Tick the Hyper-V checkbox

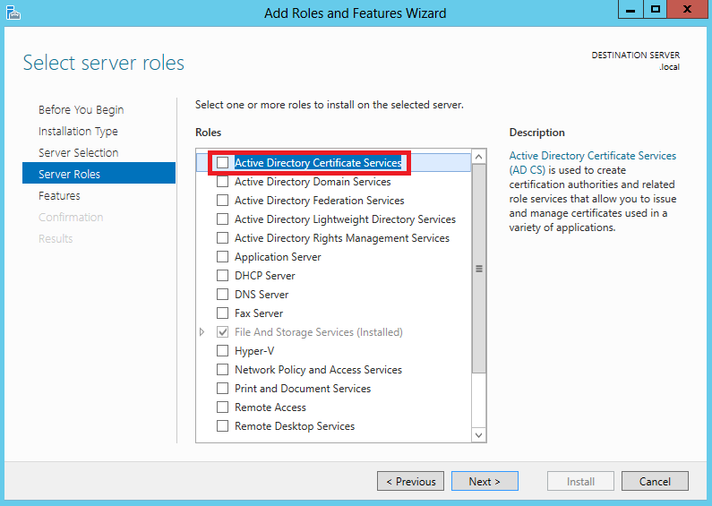222,351
